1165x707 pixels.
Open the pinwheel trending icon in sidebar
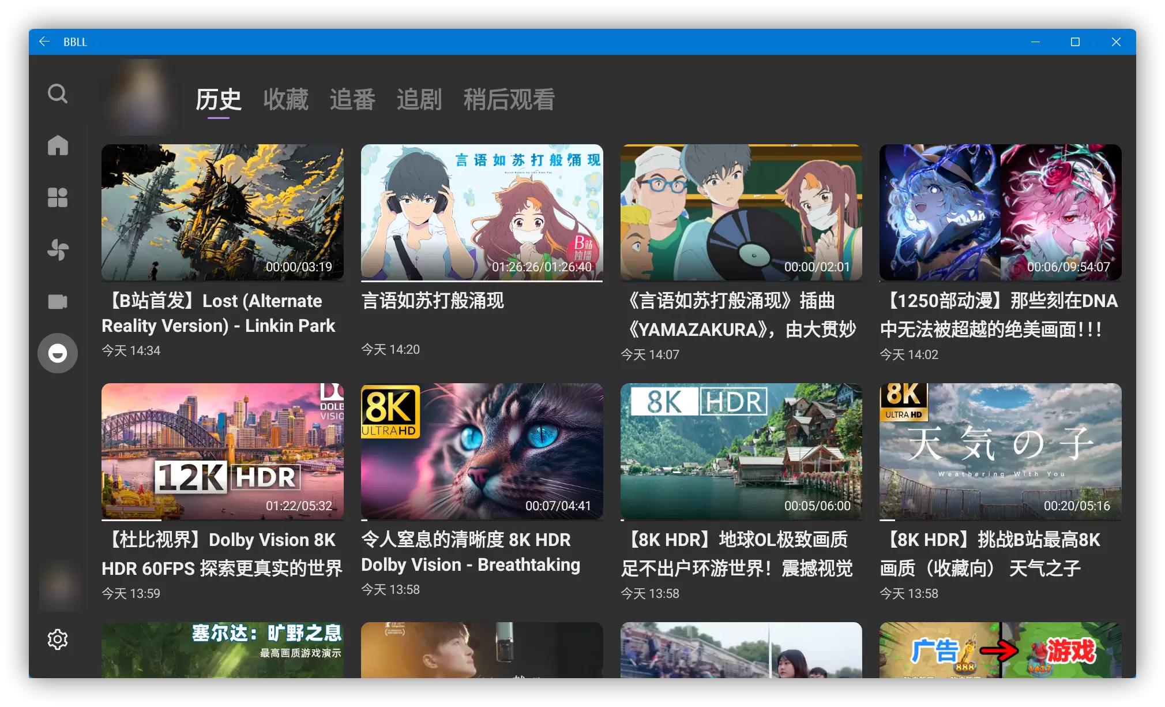[x=58, y=249]
